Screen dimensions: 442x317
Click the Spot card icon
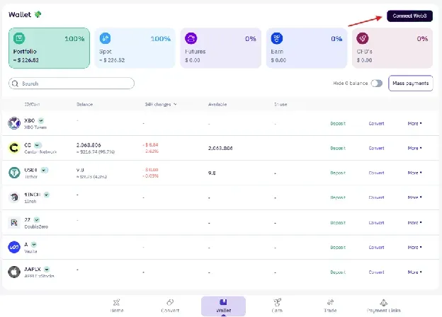pos(105,38)
